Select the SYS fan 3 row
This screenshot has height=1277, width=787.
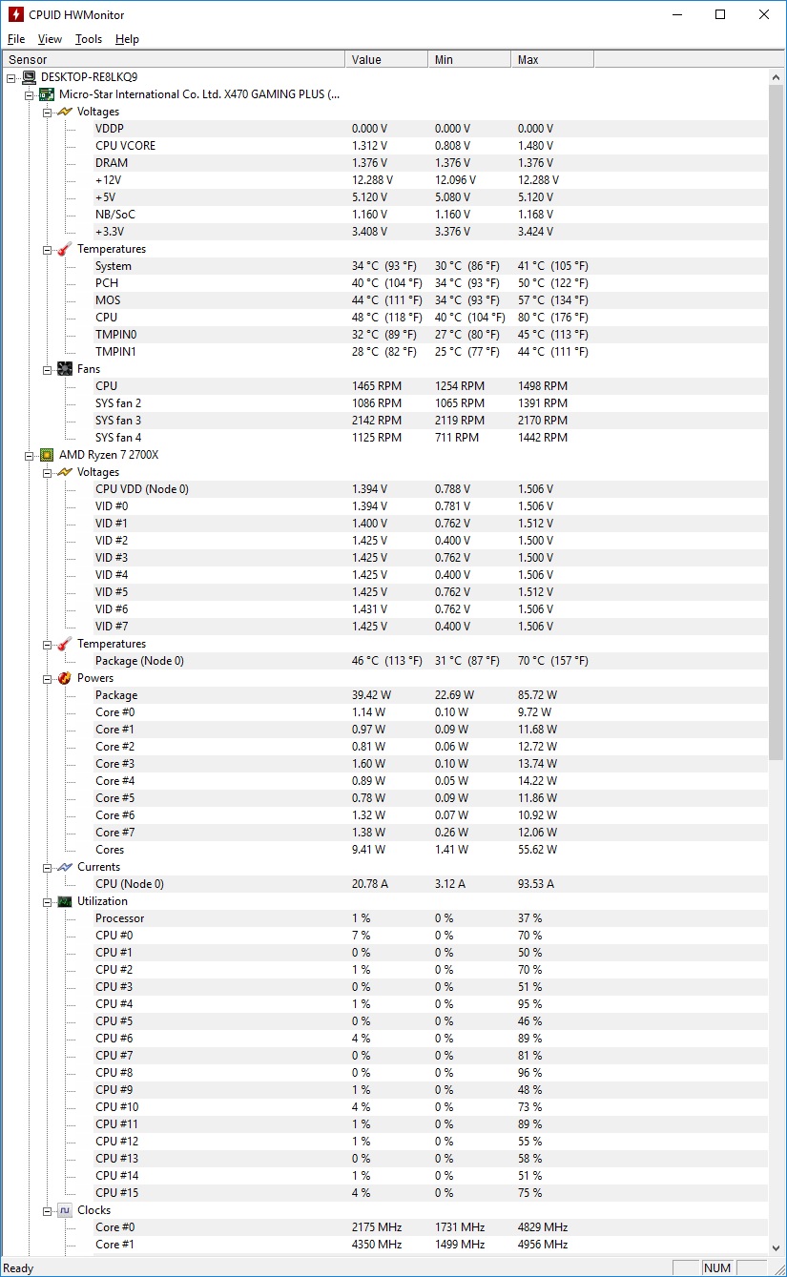point(384,421)
